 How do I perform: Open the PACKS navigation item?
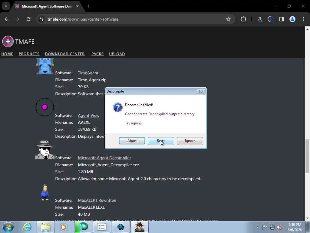click(x=97, y=54)
